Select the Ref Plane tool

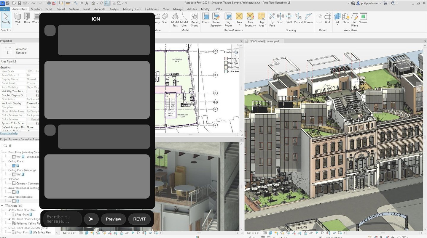tap(355, 20)
